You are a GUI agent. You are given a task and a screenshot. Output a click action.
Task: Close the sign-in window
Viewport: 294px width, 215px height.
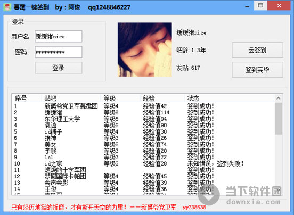pos(279,6)
